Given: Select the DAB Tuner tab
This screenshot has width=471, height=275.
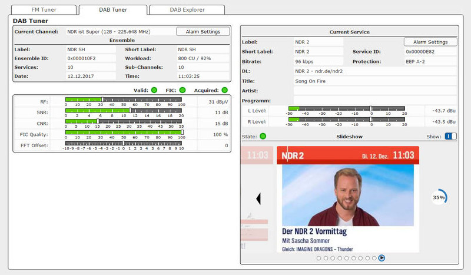Looking at the screenshot, I should pos(113,9).
